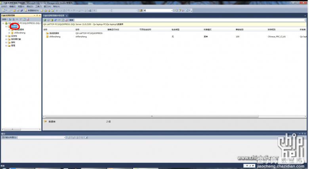The height and width of the screenshot is (169, 309).
Task: Close the 对象资源管理器详细信息 tab
Action: (67, 15)
